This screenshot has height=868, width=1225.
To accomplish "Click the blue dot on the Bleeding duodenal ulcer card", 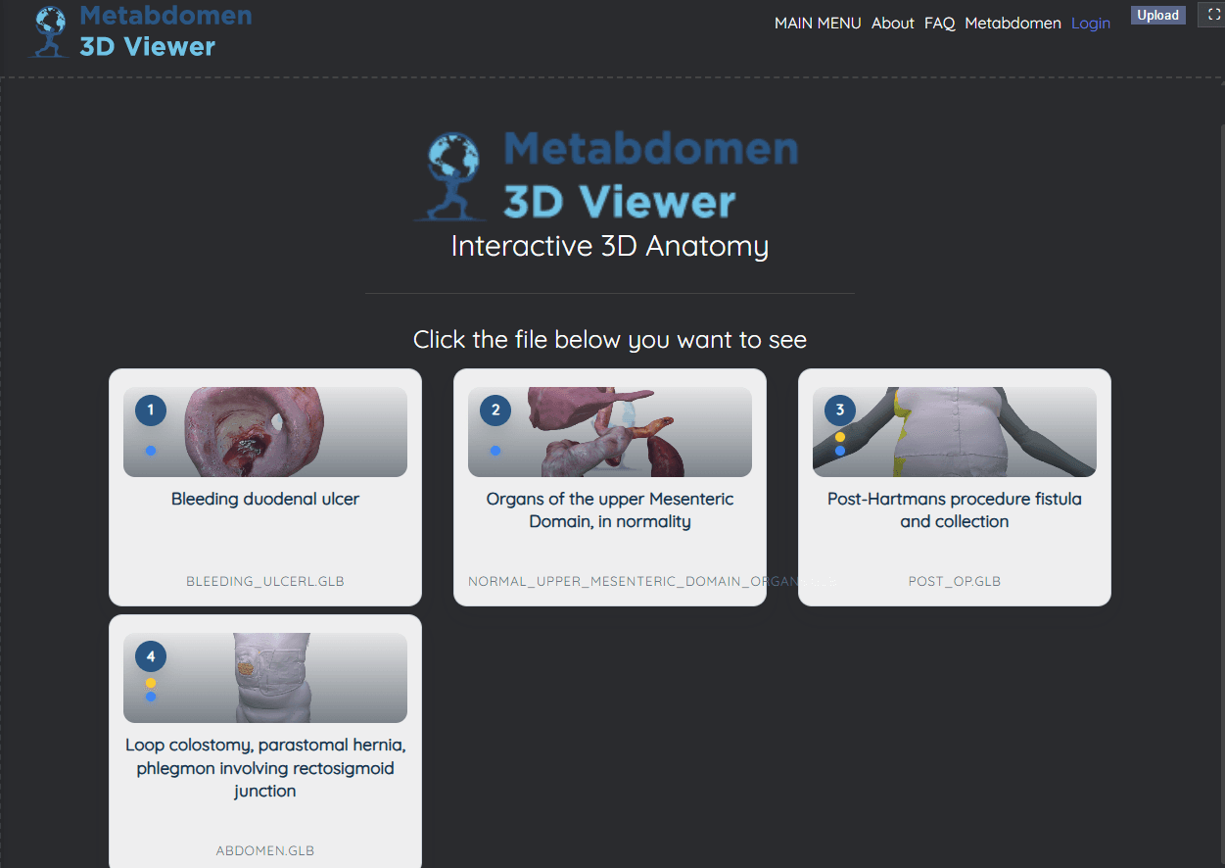I will (150, 450).
